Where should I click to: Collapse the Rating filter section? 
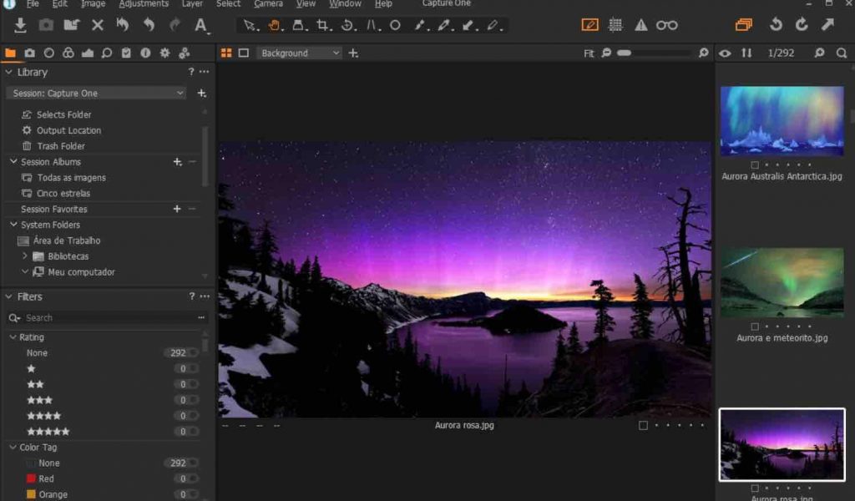pyautogui.click(x=12, y=337)
